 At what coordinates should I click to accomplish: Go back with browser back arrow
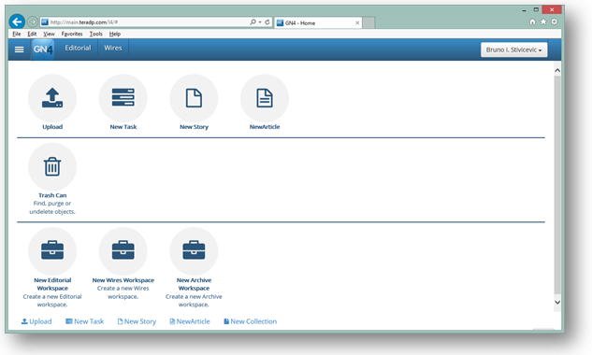tap(17, 21)
